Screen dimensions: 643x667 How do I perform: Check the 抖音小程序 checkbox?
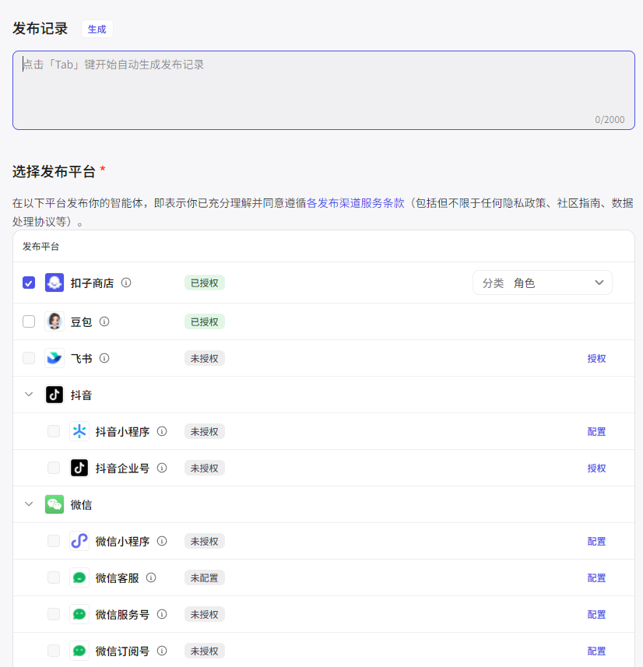(x=54, y=431)
